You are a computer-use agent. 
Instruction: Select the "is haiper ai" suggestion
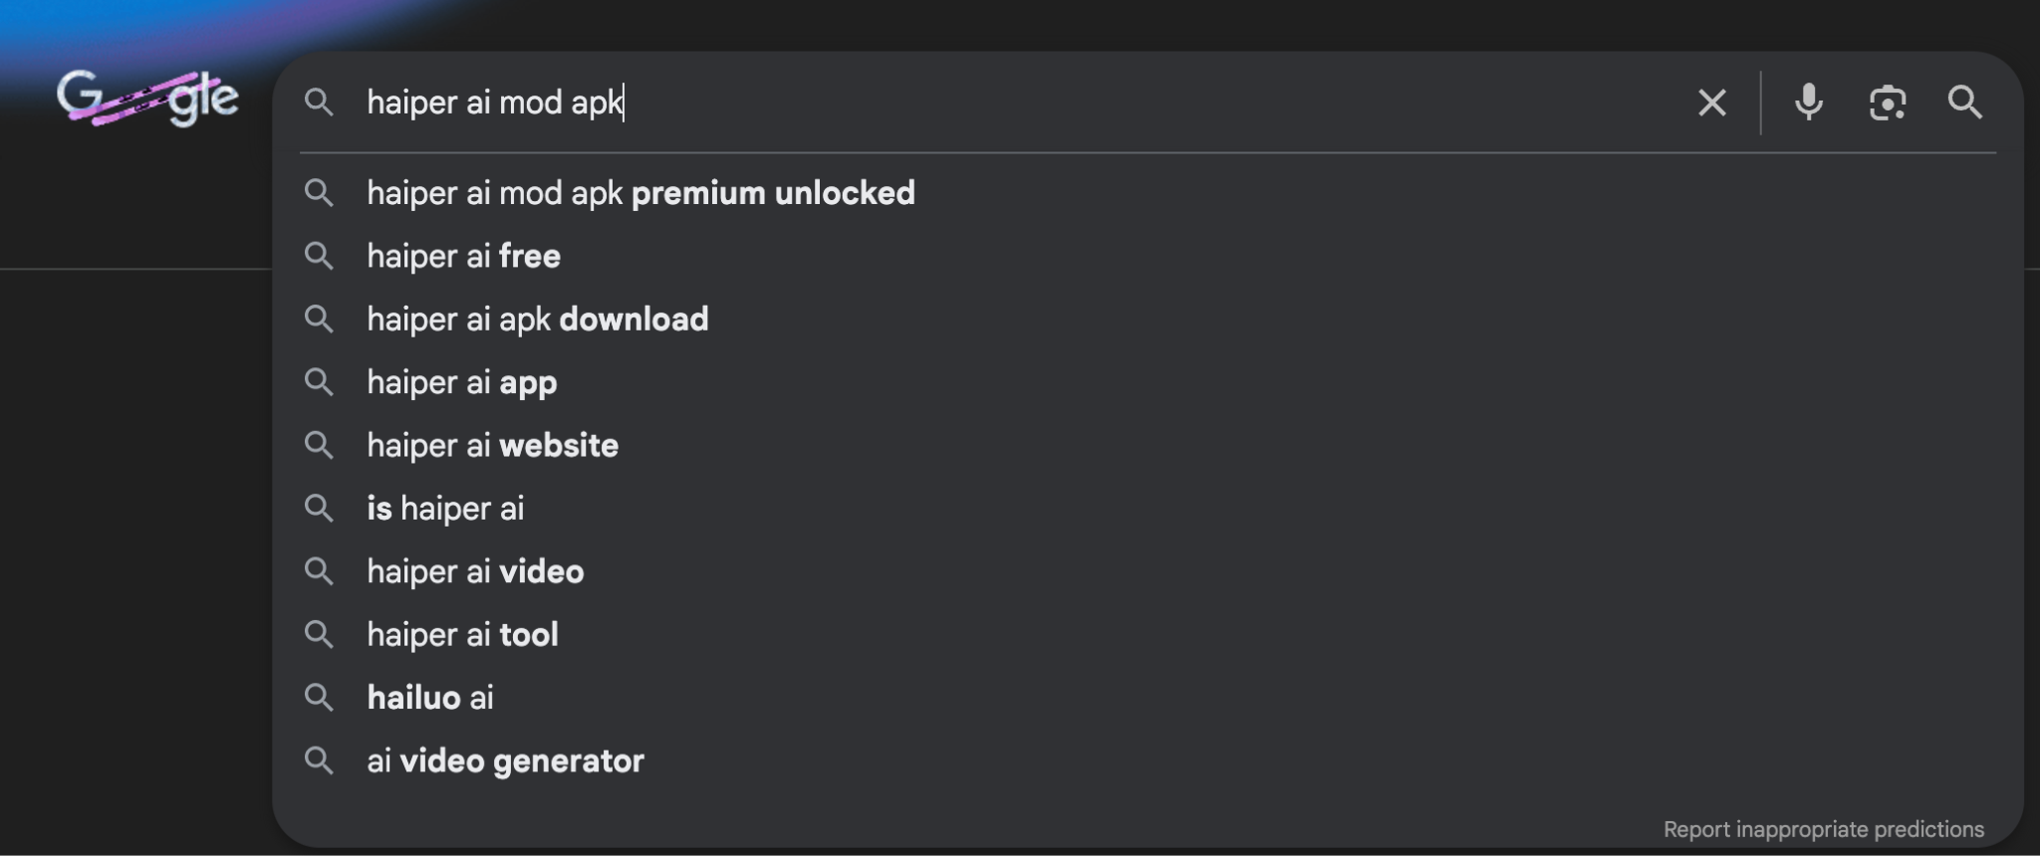[x=445, y=509]
